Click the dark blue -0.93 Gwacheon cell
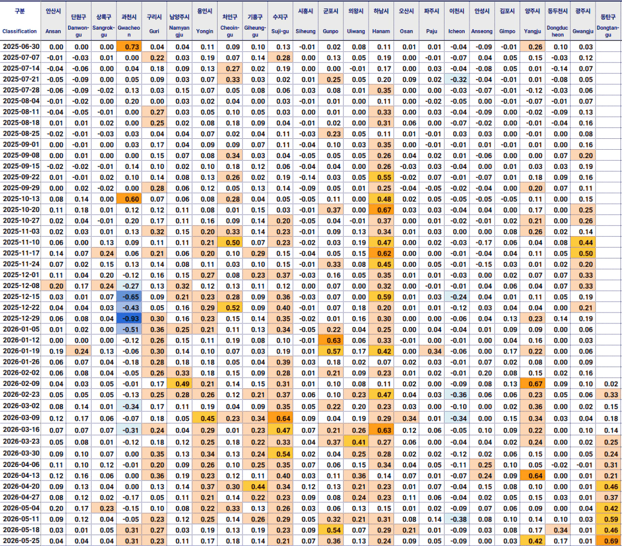 pos(129,319)
